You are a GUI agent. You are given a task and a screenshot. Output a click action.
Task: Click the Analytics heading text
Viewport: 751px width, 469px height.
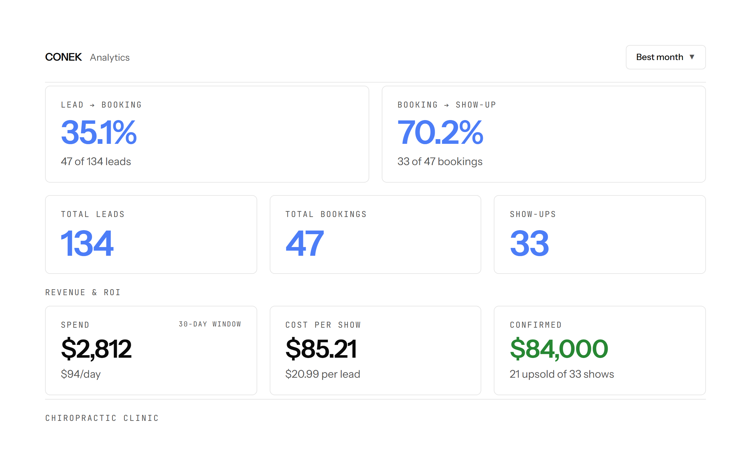click(x=110, y=58)
